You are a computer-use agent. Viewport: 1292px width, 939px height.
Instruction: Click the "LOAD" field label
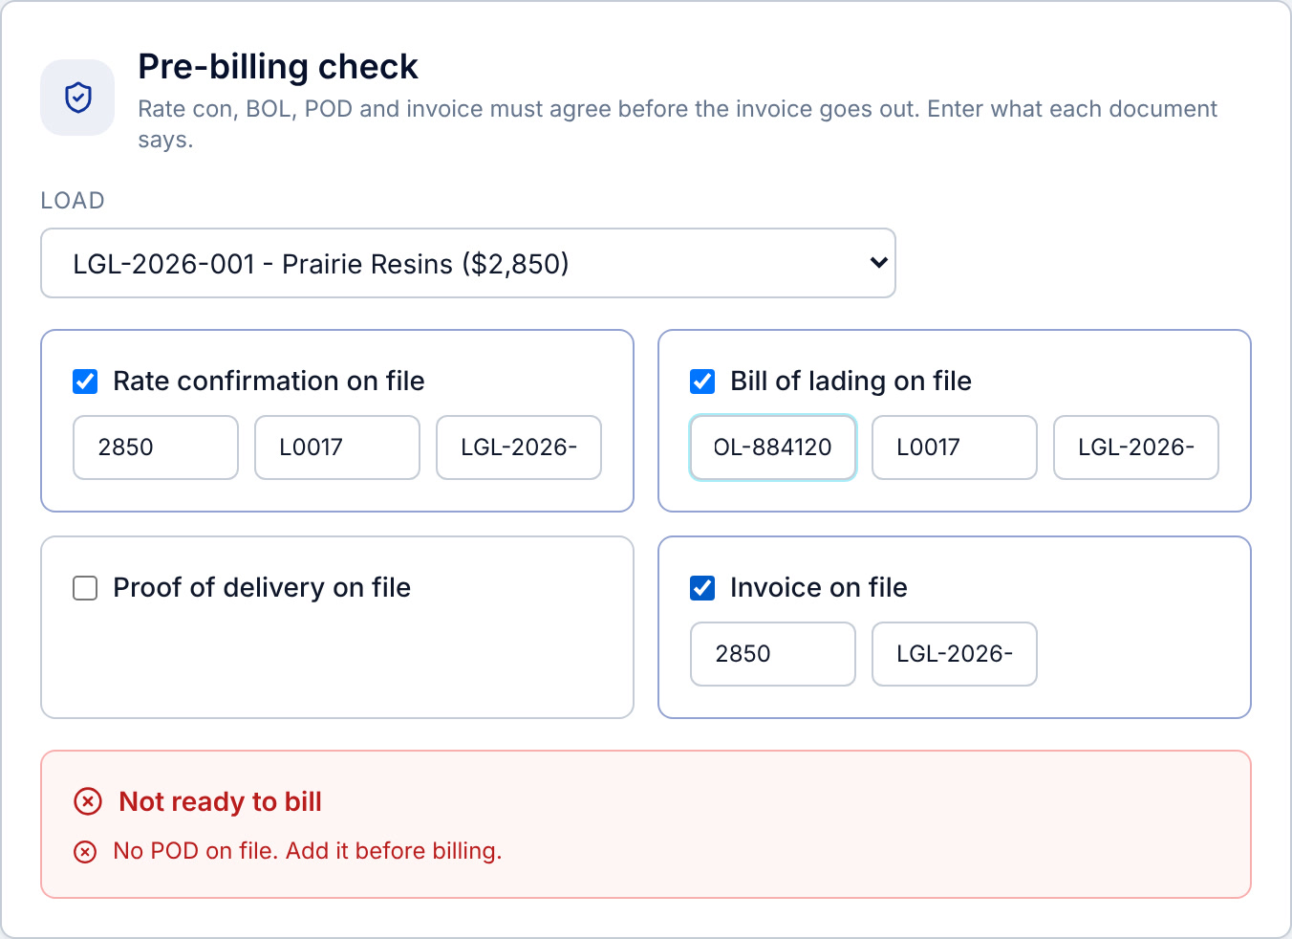(x=73, y=201)
